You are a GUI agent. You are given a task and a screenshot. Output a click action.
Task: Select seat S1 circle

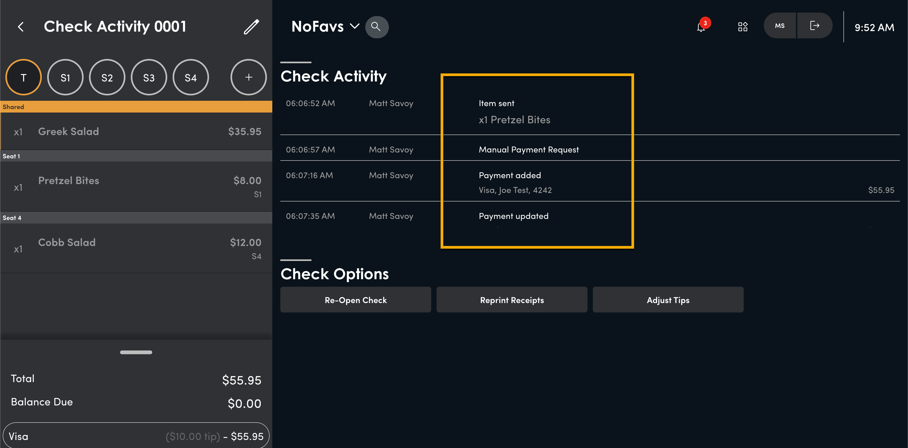pos(65,77)
